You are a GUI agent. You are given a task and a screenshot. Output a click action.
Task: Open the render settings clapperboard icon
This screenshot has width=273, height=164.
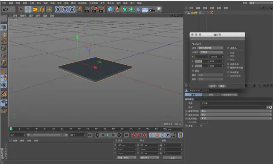pos(102,9)
